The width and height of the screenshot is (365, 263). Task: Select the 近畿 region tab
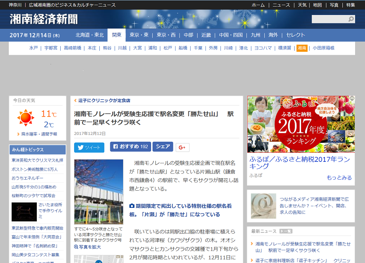click(206, 35)
